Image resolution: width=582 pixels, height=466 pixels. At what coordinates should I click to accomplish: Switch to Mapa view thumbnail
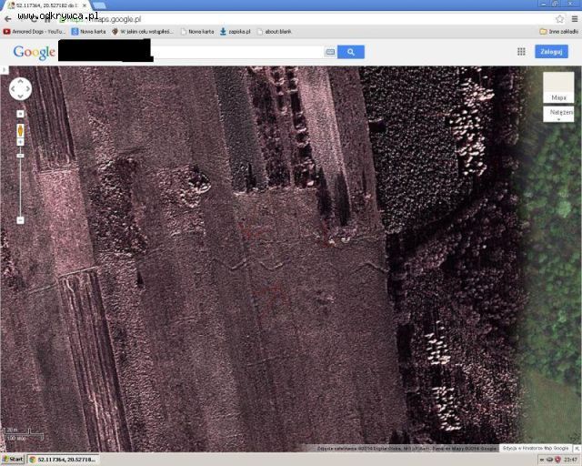558,87
